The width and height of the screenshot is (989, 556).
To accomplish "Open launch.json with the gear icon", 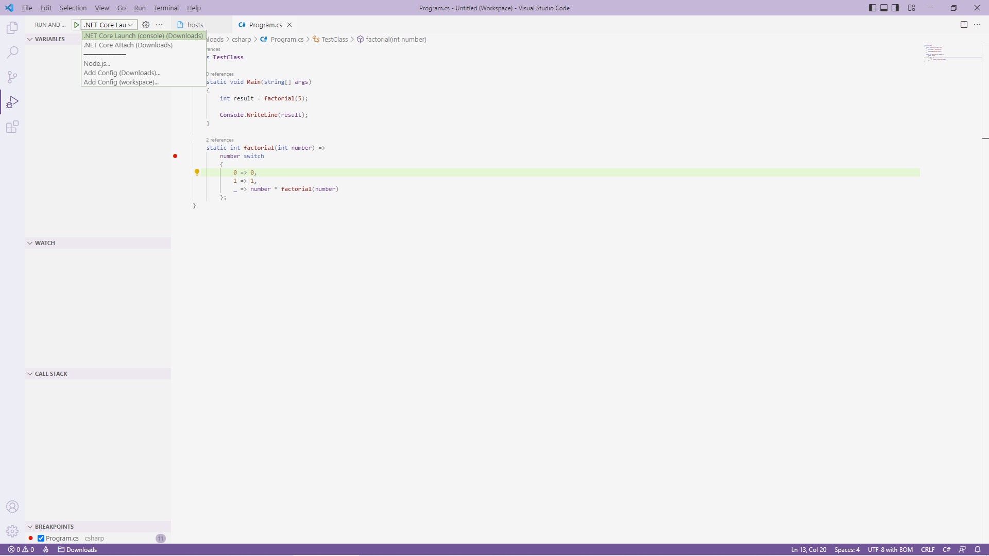I will [146, 25].
